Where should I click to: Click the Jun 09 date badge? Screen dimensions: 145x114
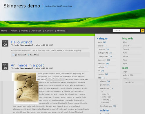[x=5, y=43]
